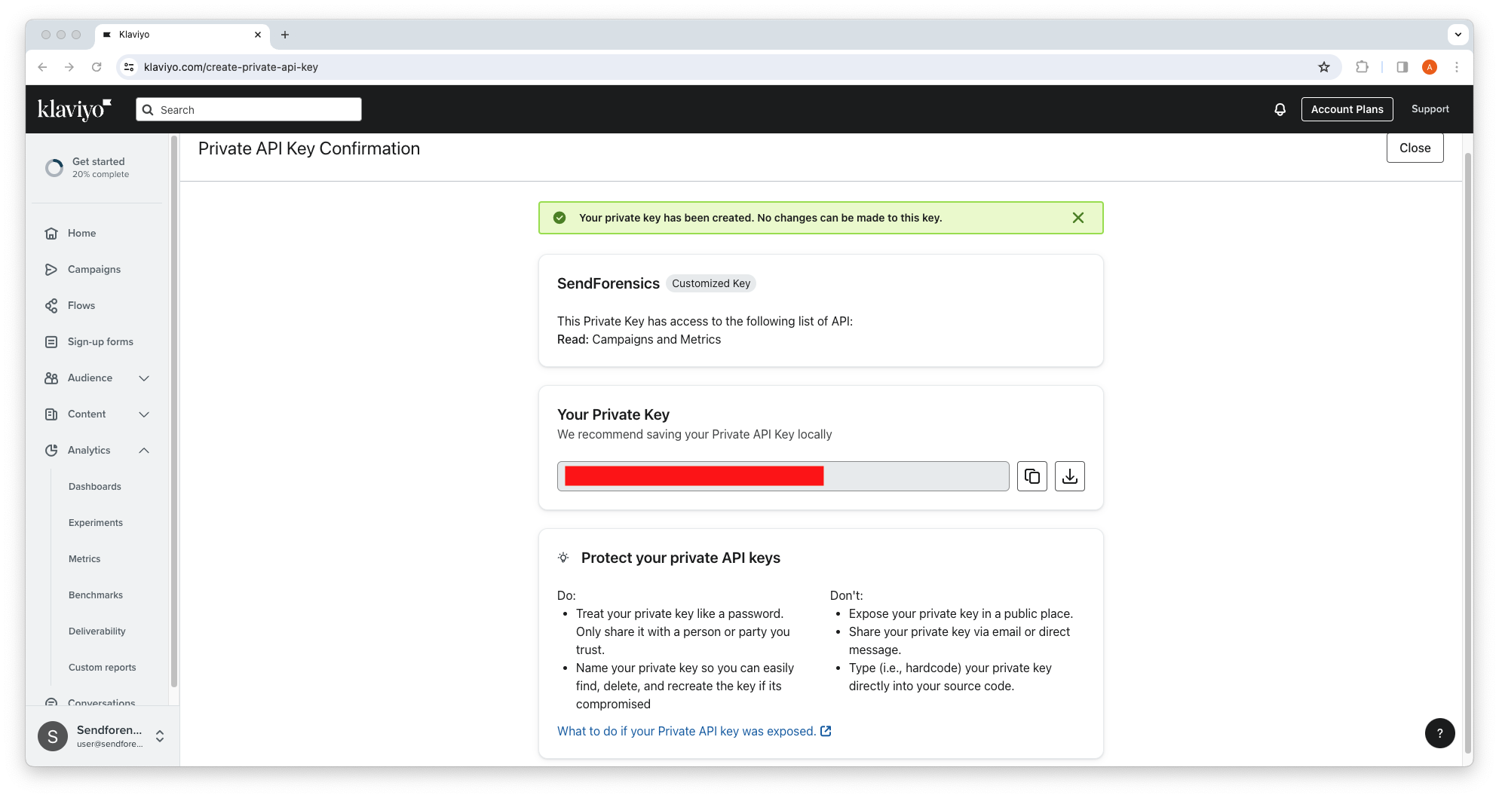
Task: Click the Klaviyo logo
Action: [x=75, y=109]
